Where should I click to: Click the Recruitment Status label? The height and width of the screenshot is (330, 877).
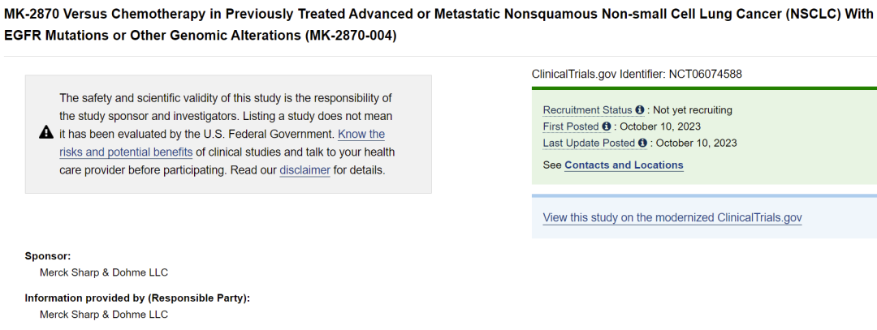coord(587,110)
